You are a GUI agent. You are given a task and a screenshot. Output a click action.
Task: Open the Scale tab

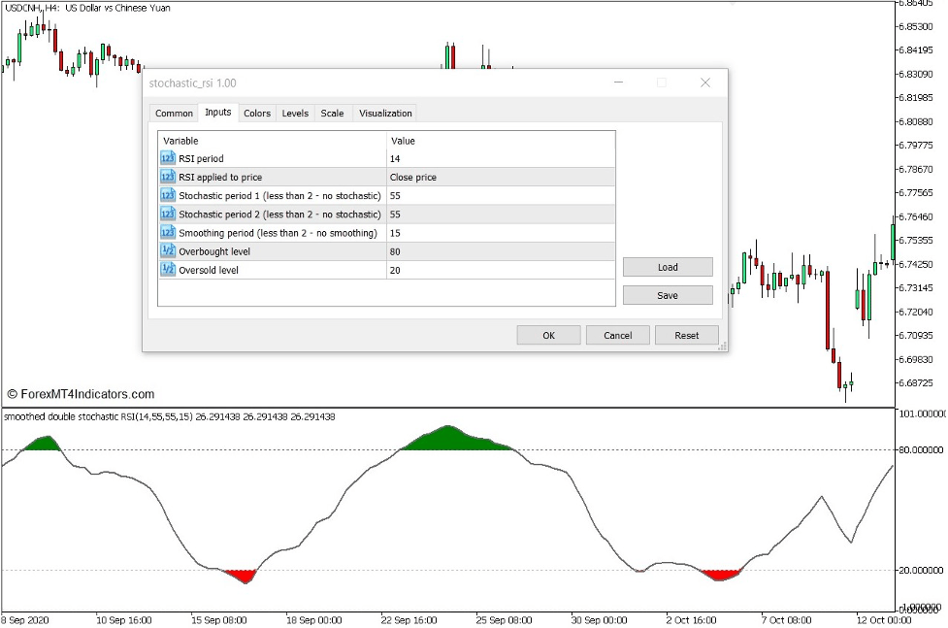click(x=332, y=113)
